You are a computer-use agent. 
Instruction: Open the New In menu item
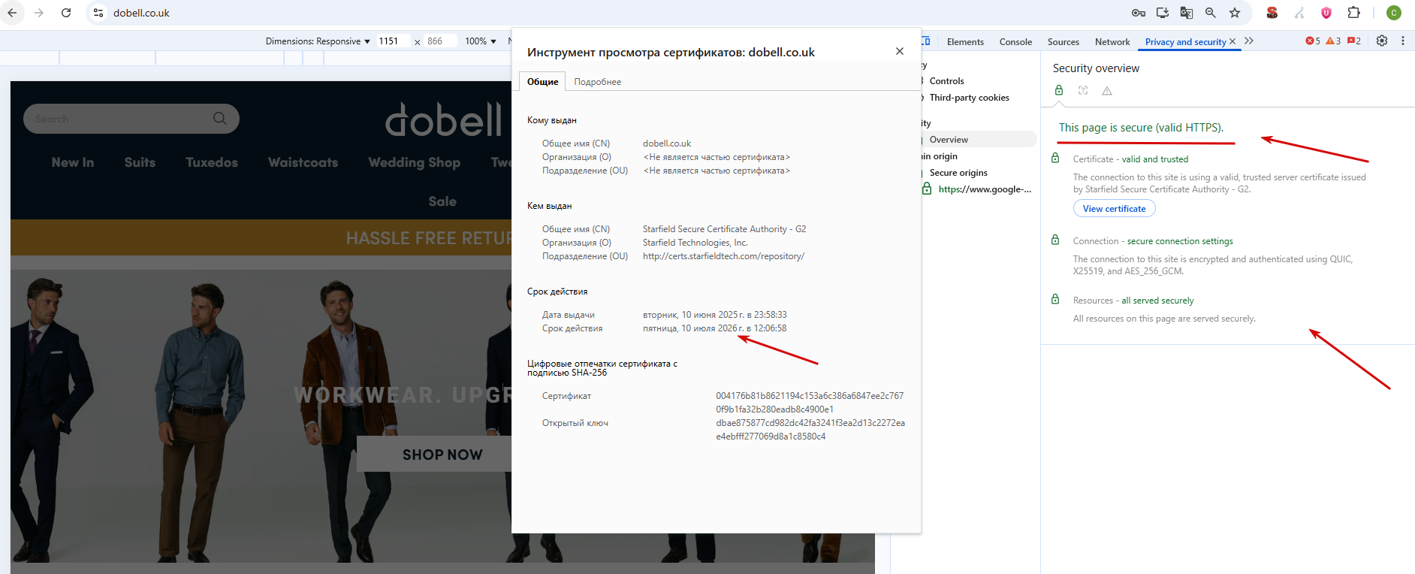73,162
